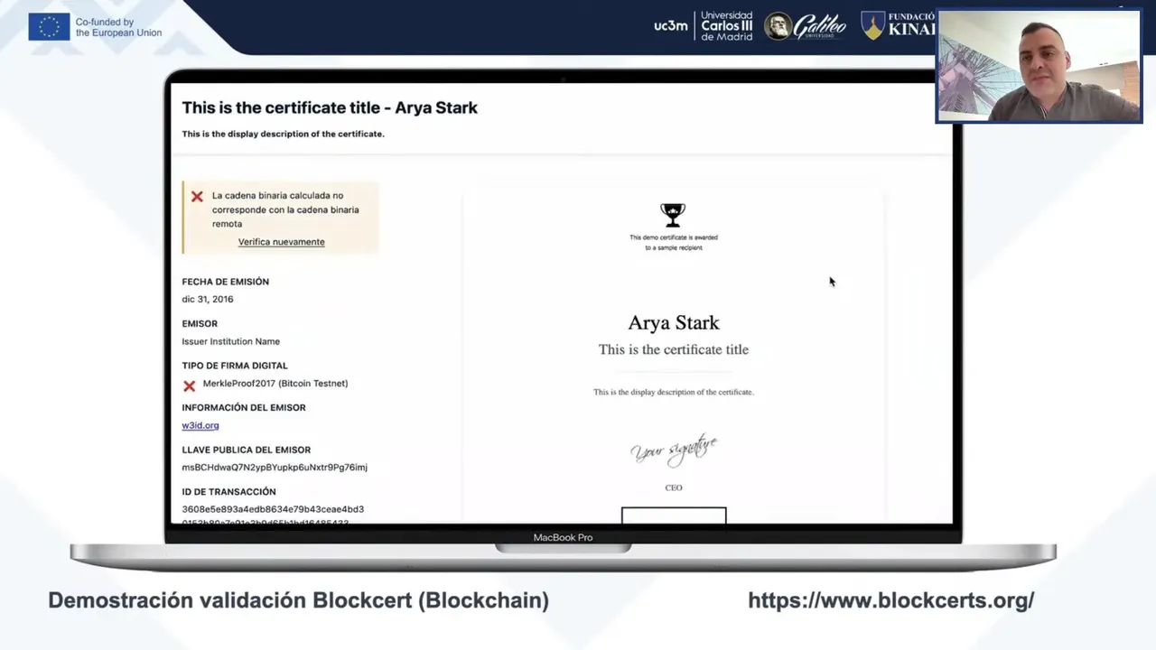This screenshot has height=650, width=1156.
Task: Click the "Your signature" image on certificate
Action: [x=674, y=450]
